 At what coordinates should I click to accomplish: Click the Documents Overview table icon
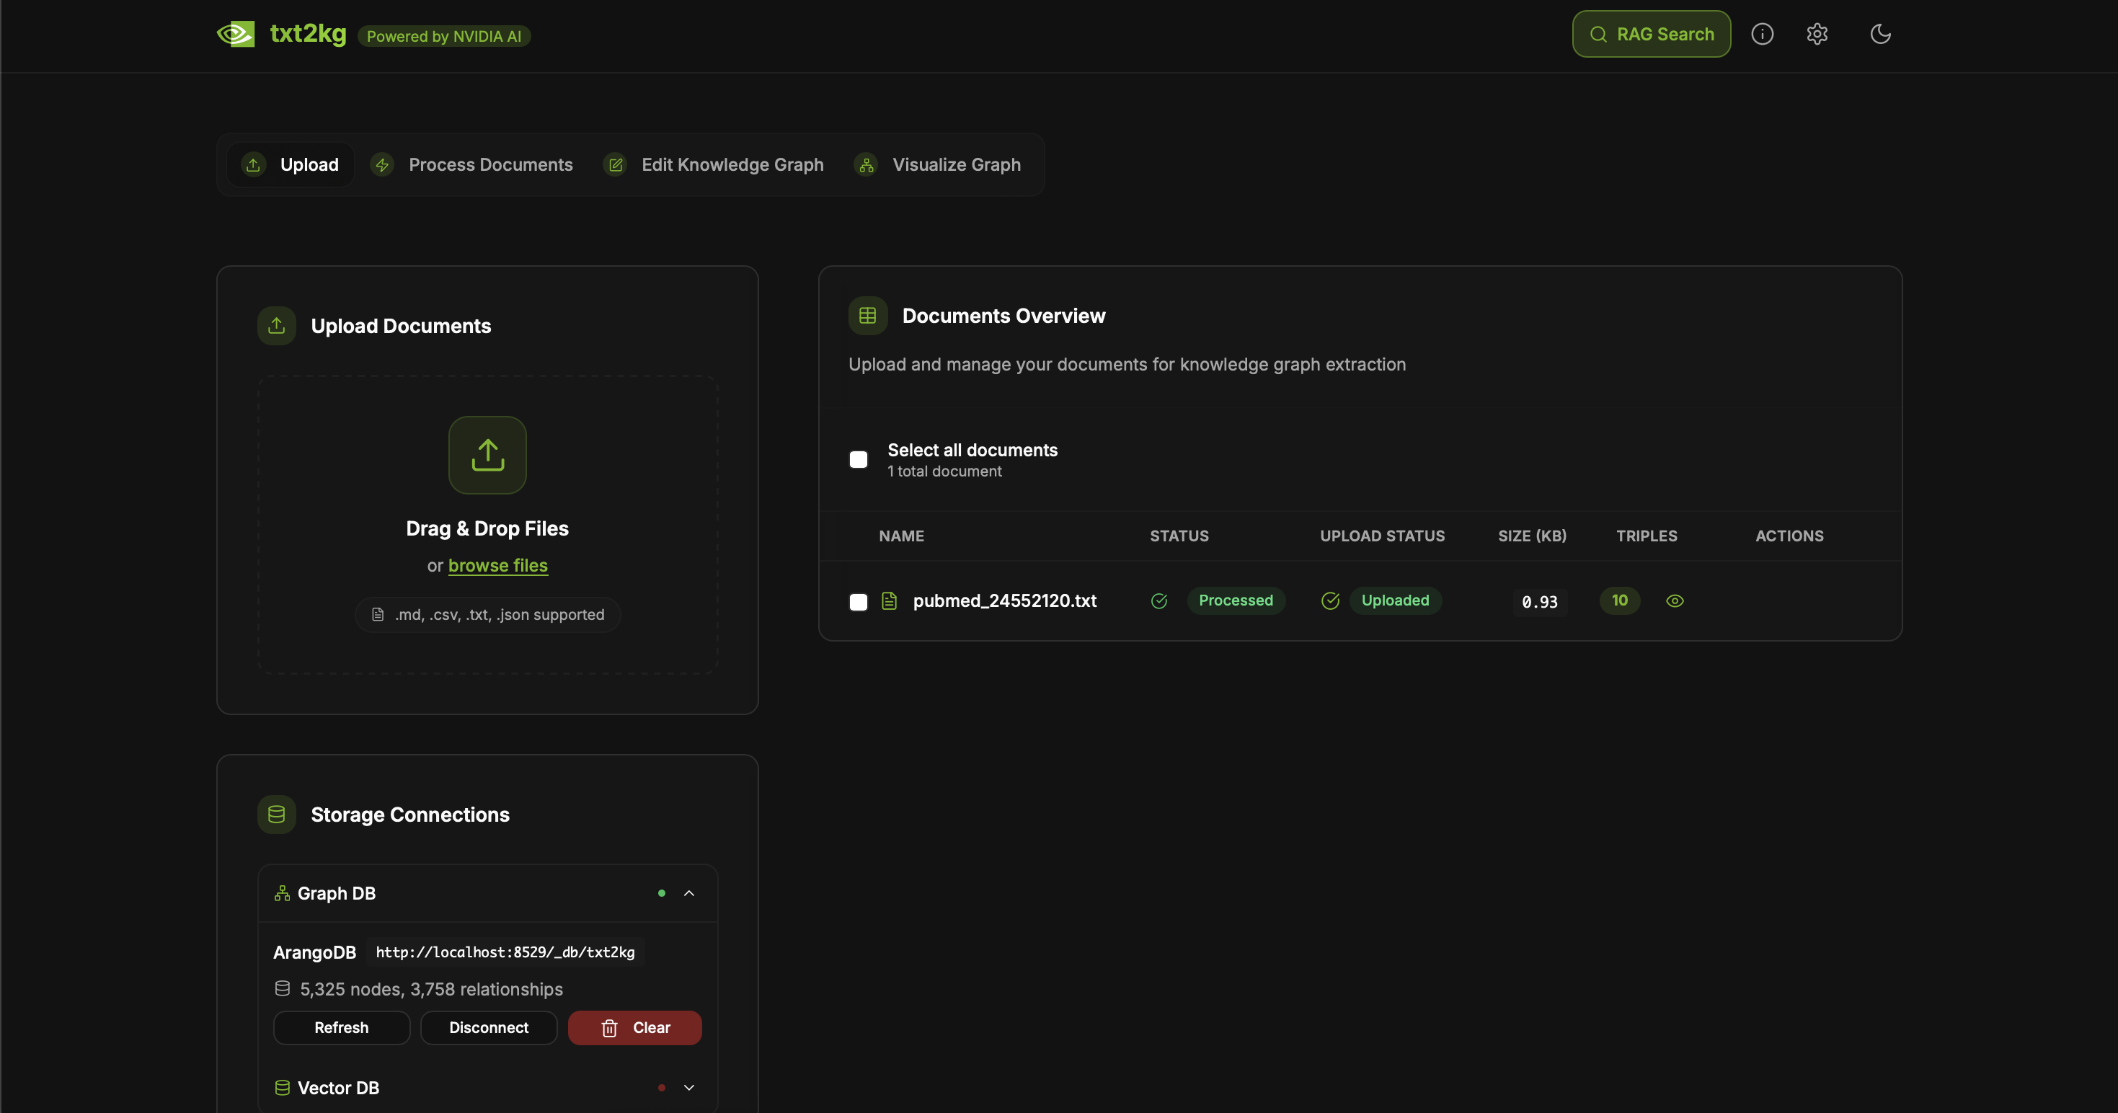pyautogui.click(x=867, y=315)
